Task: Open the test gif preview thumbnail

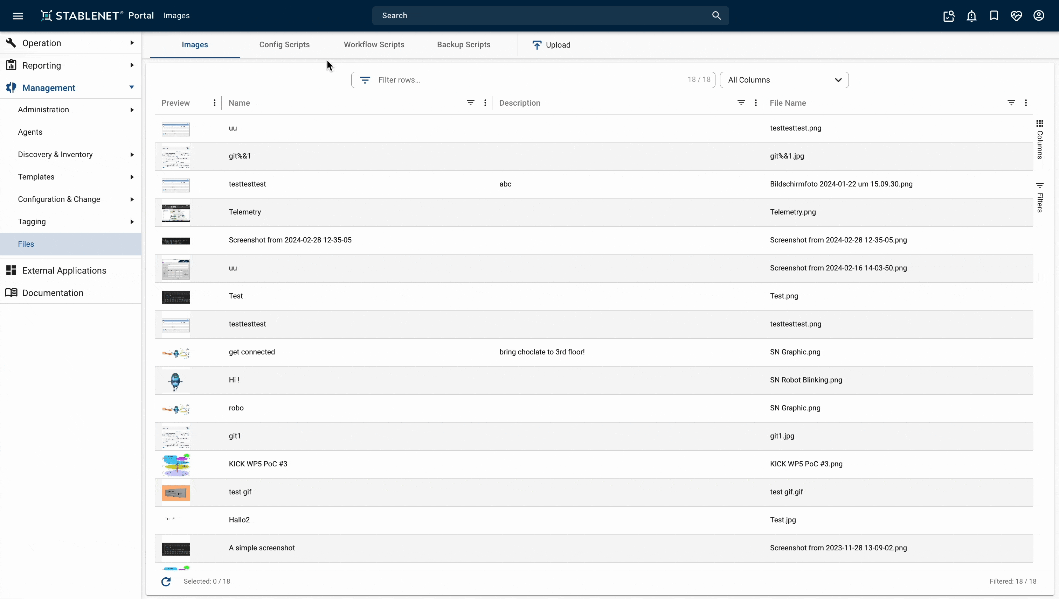Action: point(175,492)
